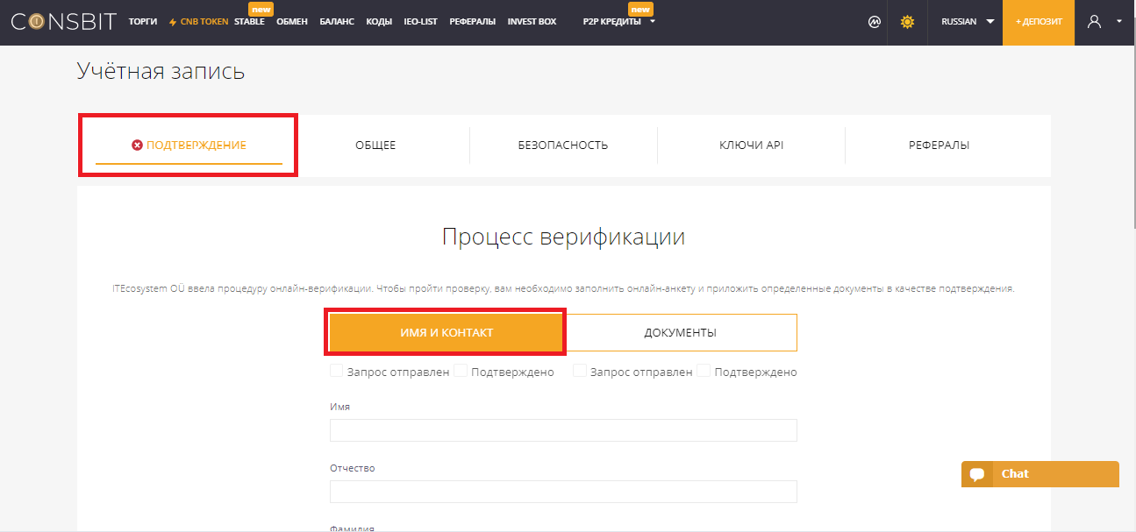Viewport: 1136px width, 532px height.
Task: Click the chat bubble icon
Action: point(976,474)
